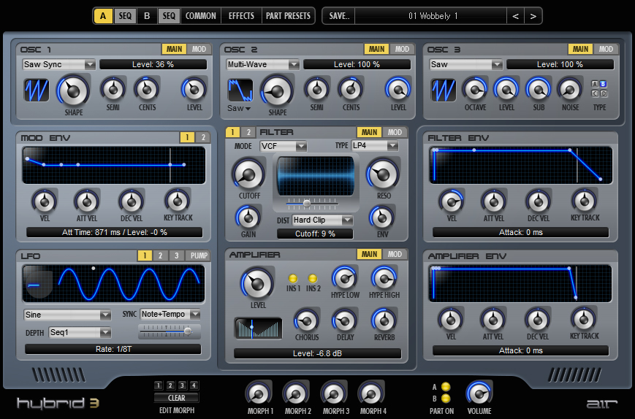Screen dimensions: 635x419
Task: Click the Save.. button
Action: click(x=339, y=15)
